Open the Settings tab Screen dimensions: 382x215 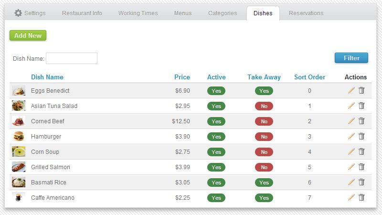coord(30,13)
